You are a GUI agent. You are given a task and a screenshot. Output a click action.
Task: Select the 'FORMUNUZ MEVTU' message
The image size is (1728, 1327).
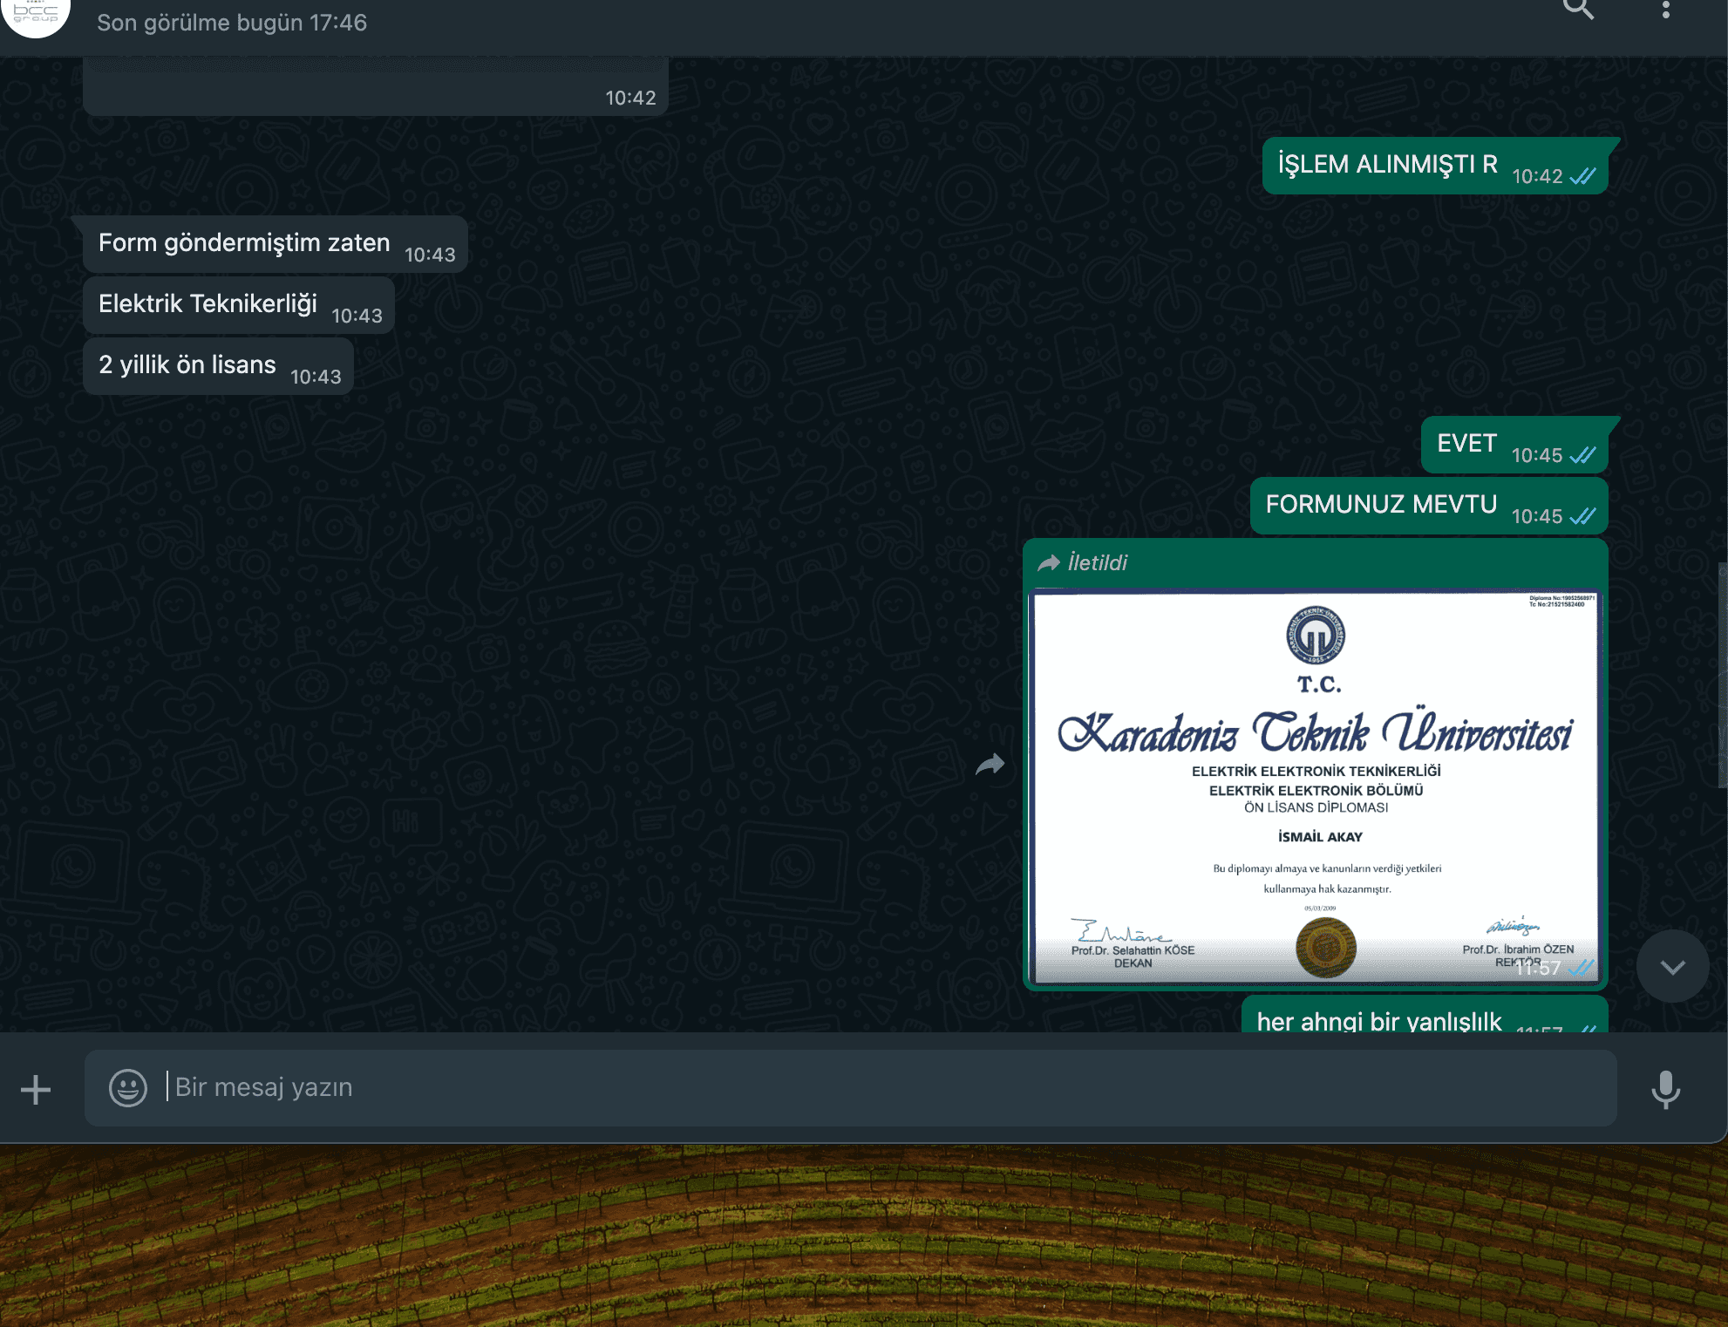[x=1429, y=506]
